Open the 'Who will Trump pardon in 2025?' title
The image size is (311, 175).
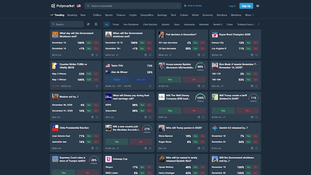tap(184, 128)
